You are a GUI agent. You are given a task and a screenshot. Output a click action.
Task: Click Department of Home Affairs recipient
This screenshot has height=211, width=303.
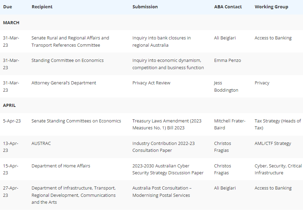(x=61, y=166)
